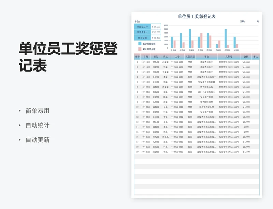Select the 文件号 column header
Screen dimensions: 273x209
(229, 57)
